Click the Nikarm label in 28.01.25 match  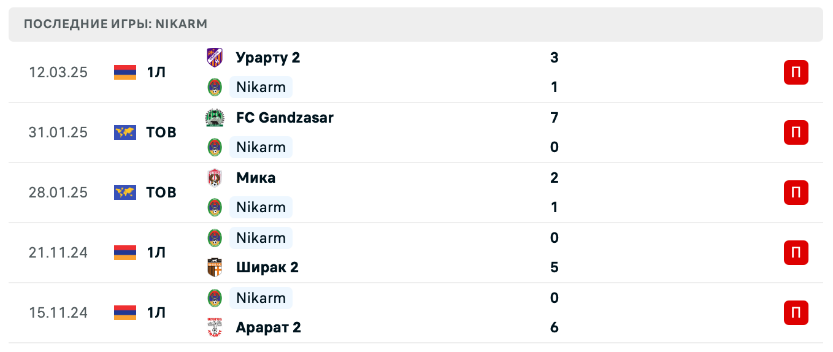[x=261, y=207]
